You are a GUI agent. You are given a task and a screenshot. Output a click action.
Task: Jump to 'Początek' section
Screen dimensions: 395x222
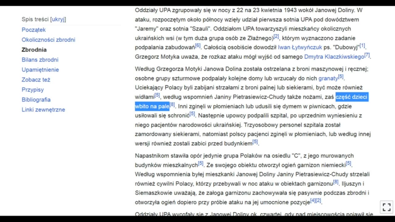tap(34, 30)
